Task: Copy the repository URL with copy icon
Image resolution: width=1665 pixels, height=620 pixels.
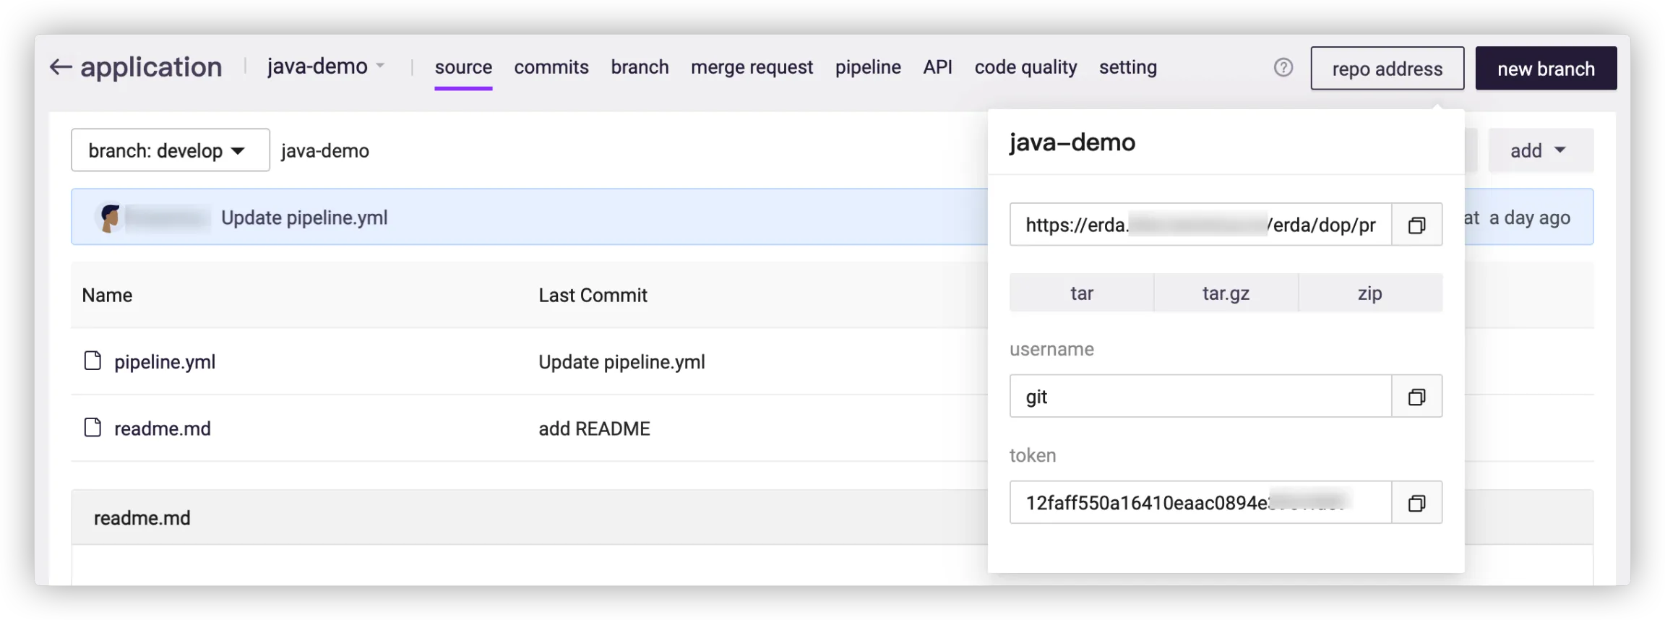Action: (1416, 225)
